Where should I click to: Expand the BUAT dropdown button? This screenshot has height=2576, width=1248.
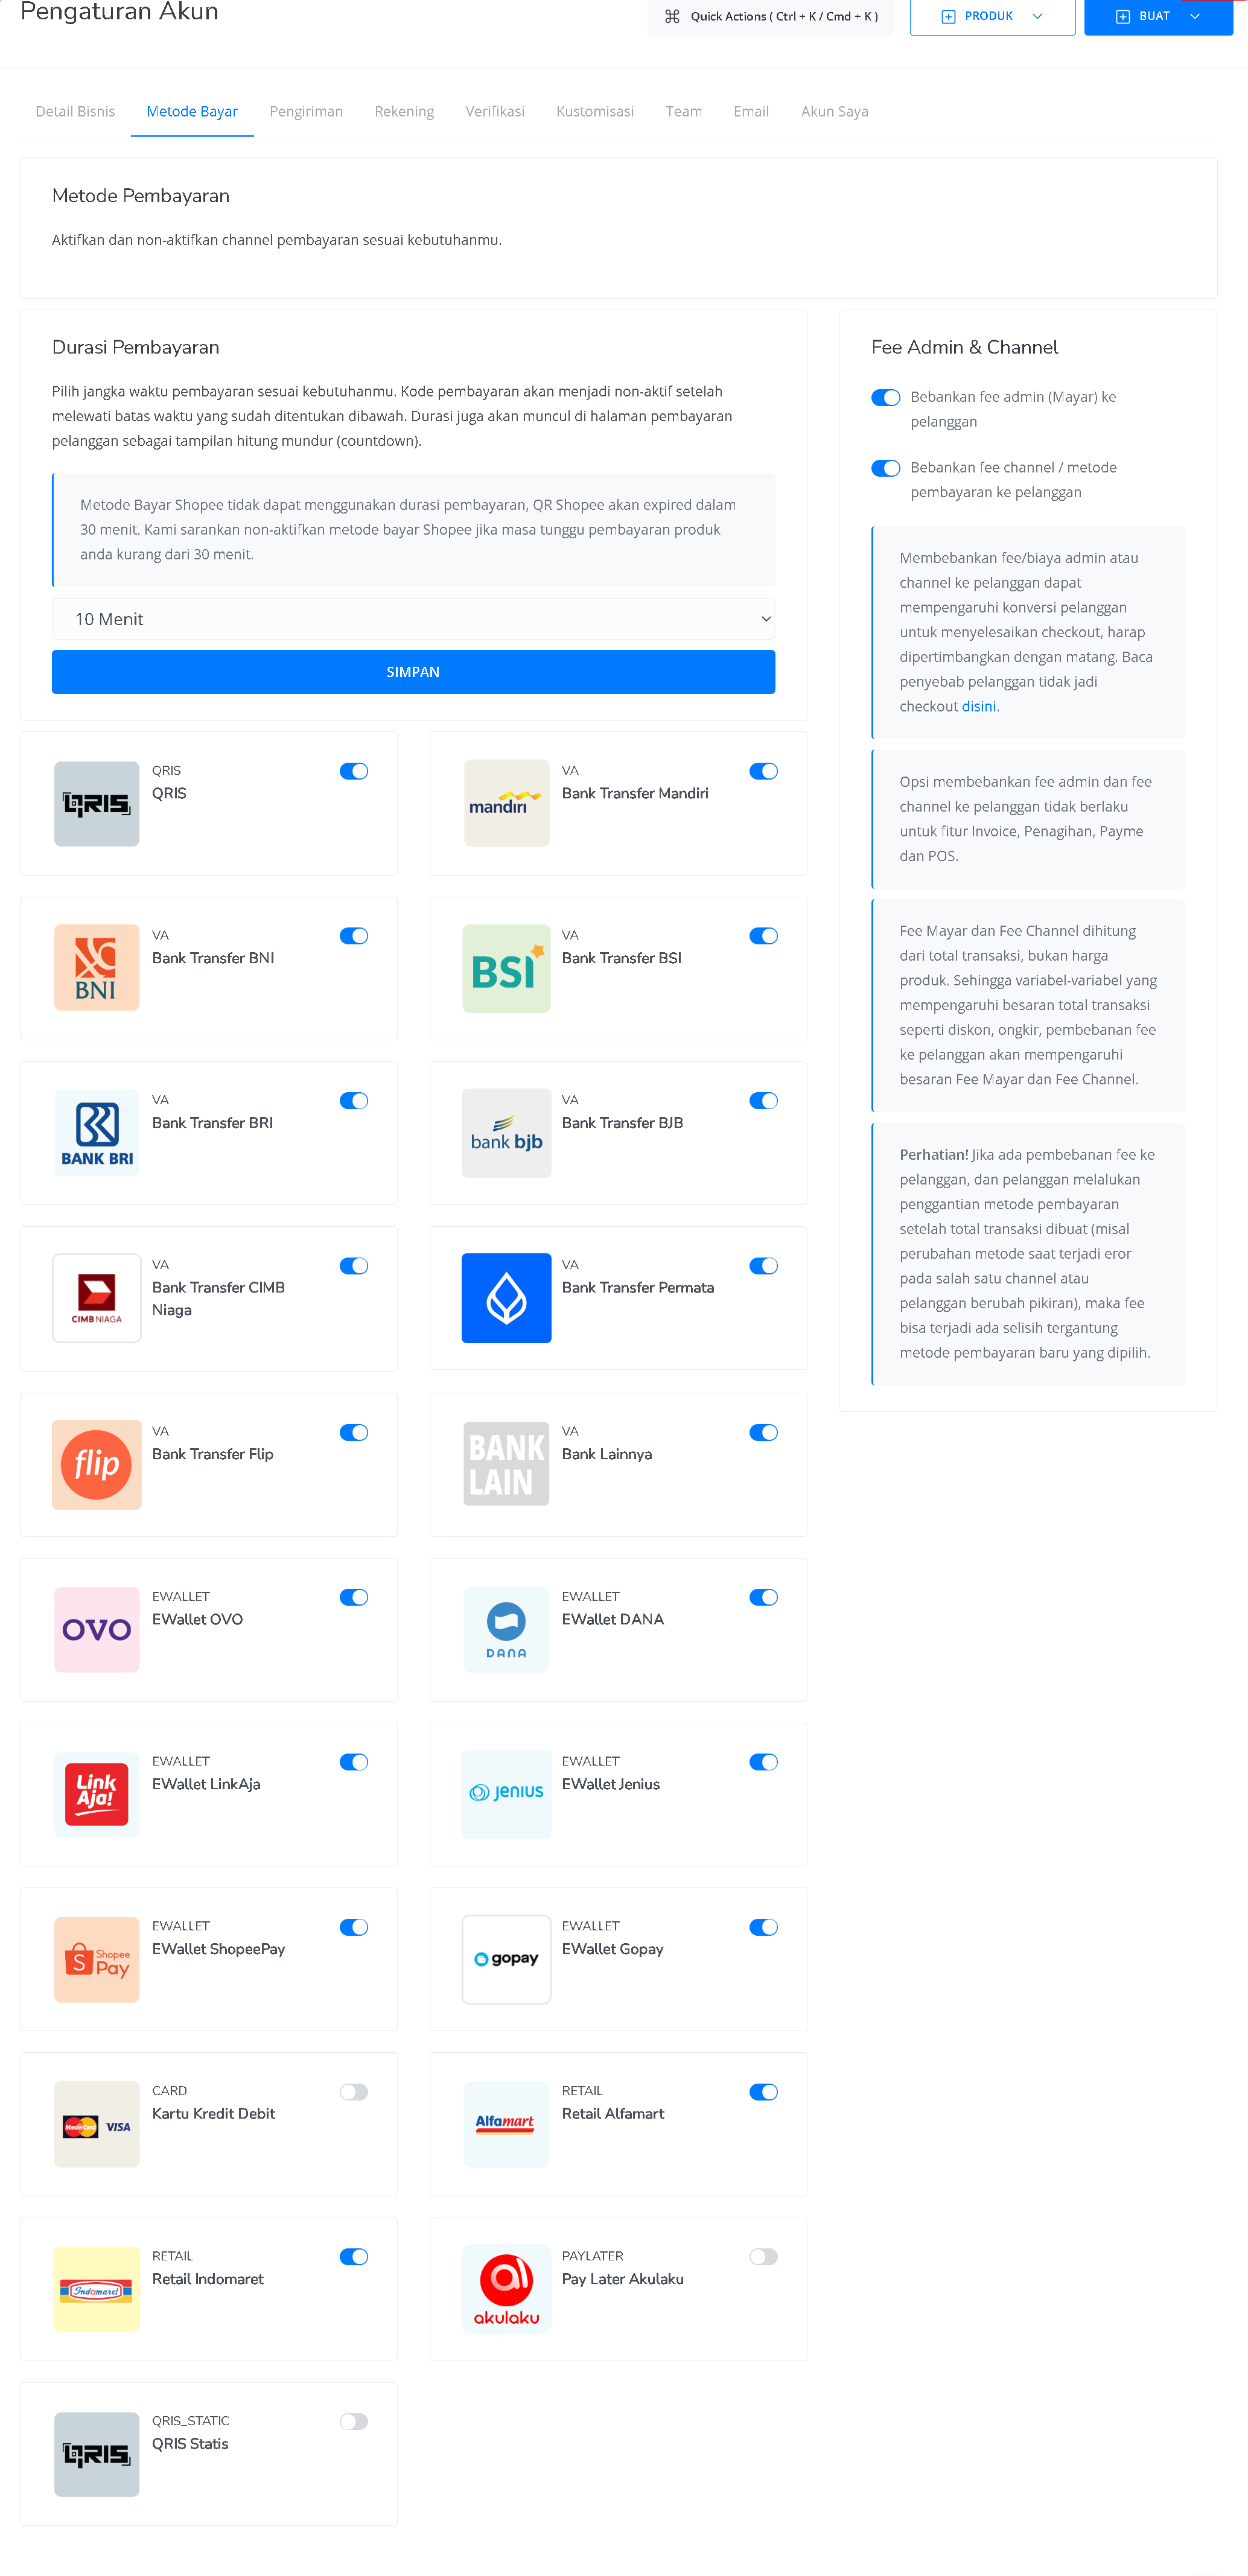pyautogui.click(x=1158, y=16)
